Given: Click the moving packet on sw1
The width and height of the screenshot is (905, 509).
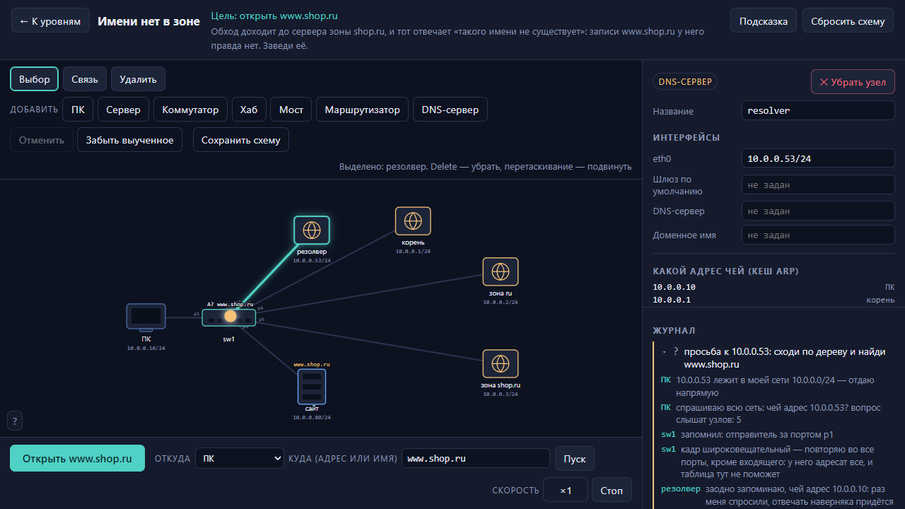Looking at the screenshot, I should click(230, 316).
